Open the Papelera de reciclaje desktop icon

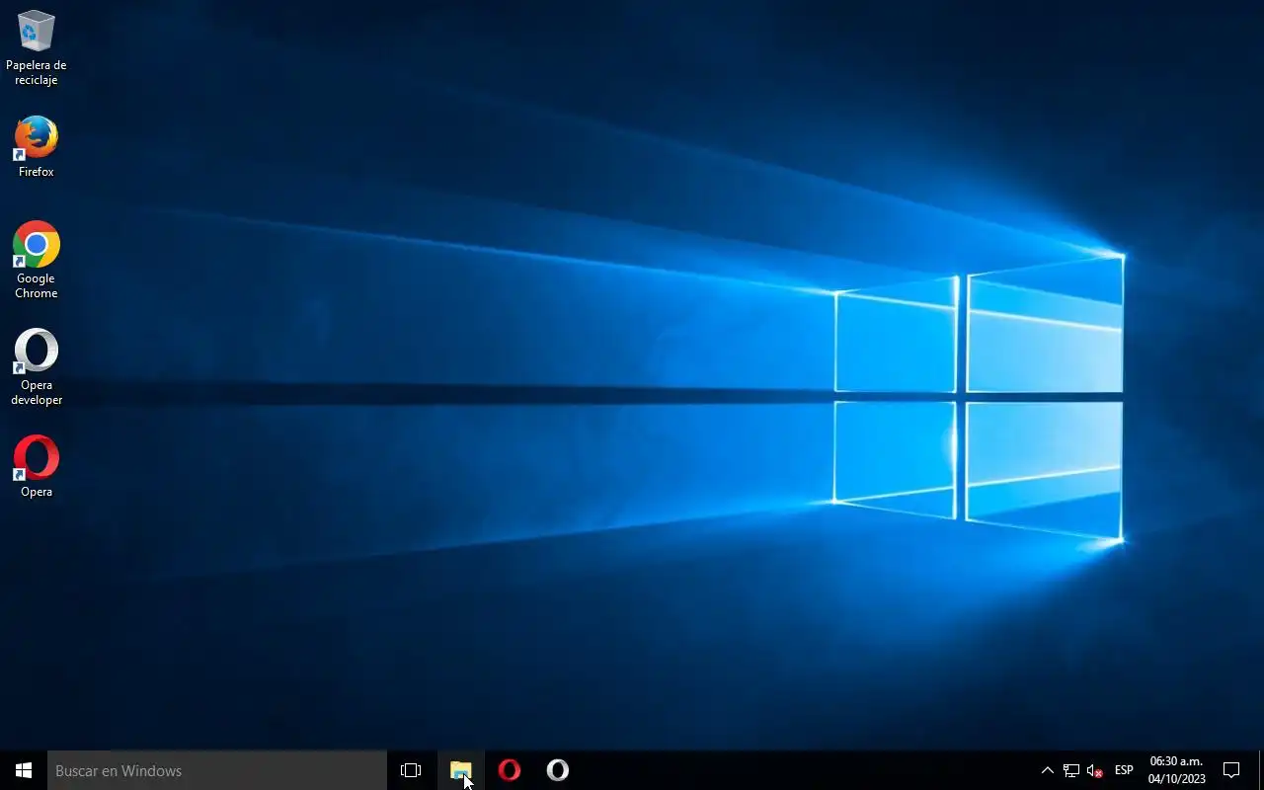(x=37, y=46)
